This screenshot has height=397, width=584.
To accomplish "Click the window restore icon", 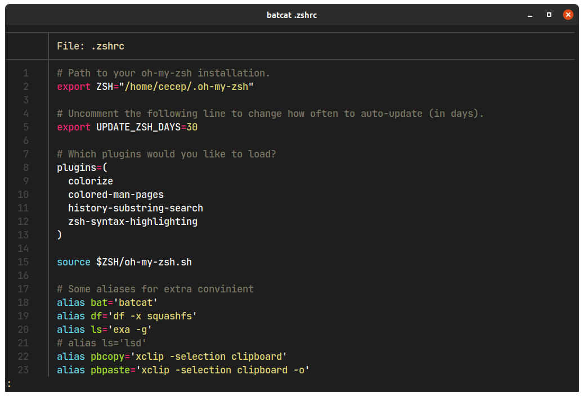I will point(549,15).
